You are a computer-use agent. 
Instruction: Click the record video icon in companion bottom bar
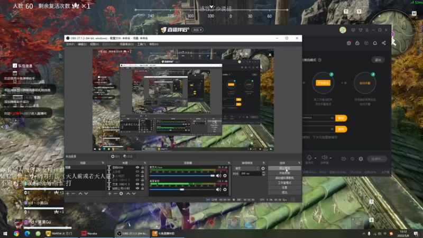click(x=344, y=159)
